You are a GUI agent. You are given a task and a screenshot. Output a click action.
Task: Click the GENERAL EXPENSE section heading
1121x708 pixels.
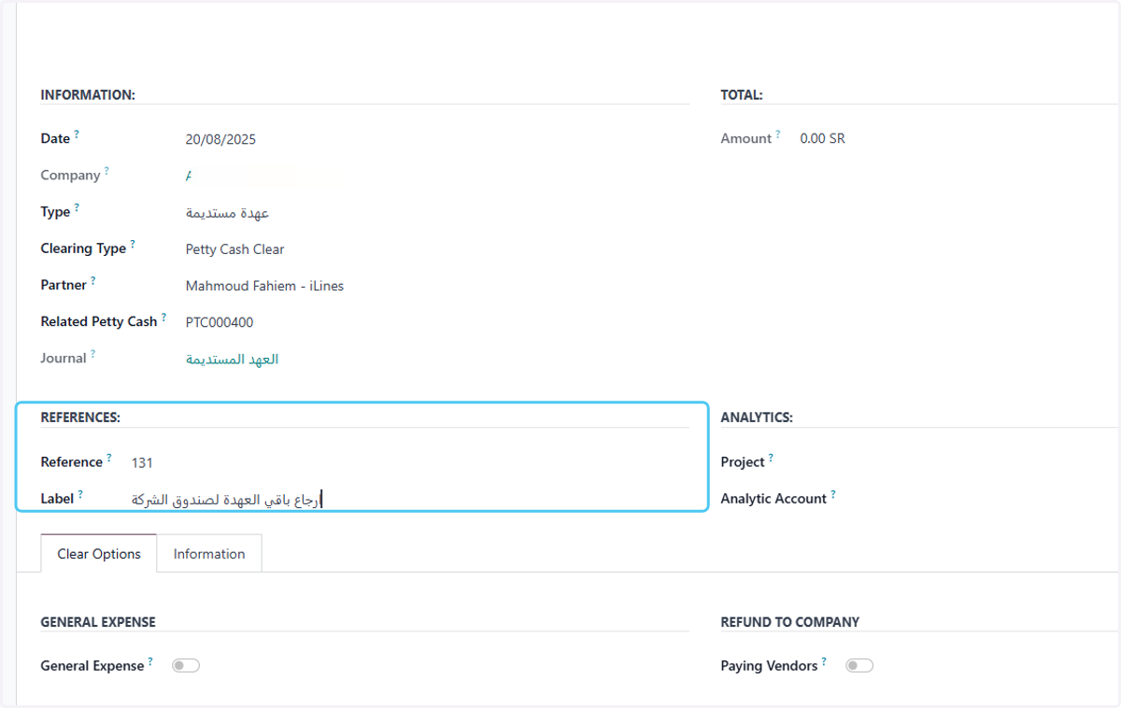click(x=98, y=622)
